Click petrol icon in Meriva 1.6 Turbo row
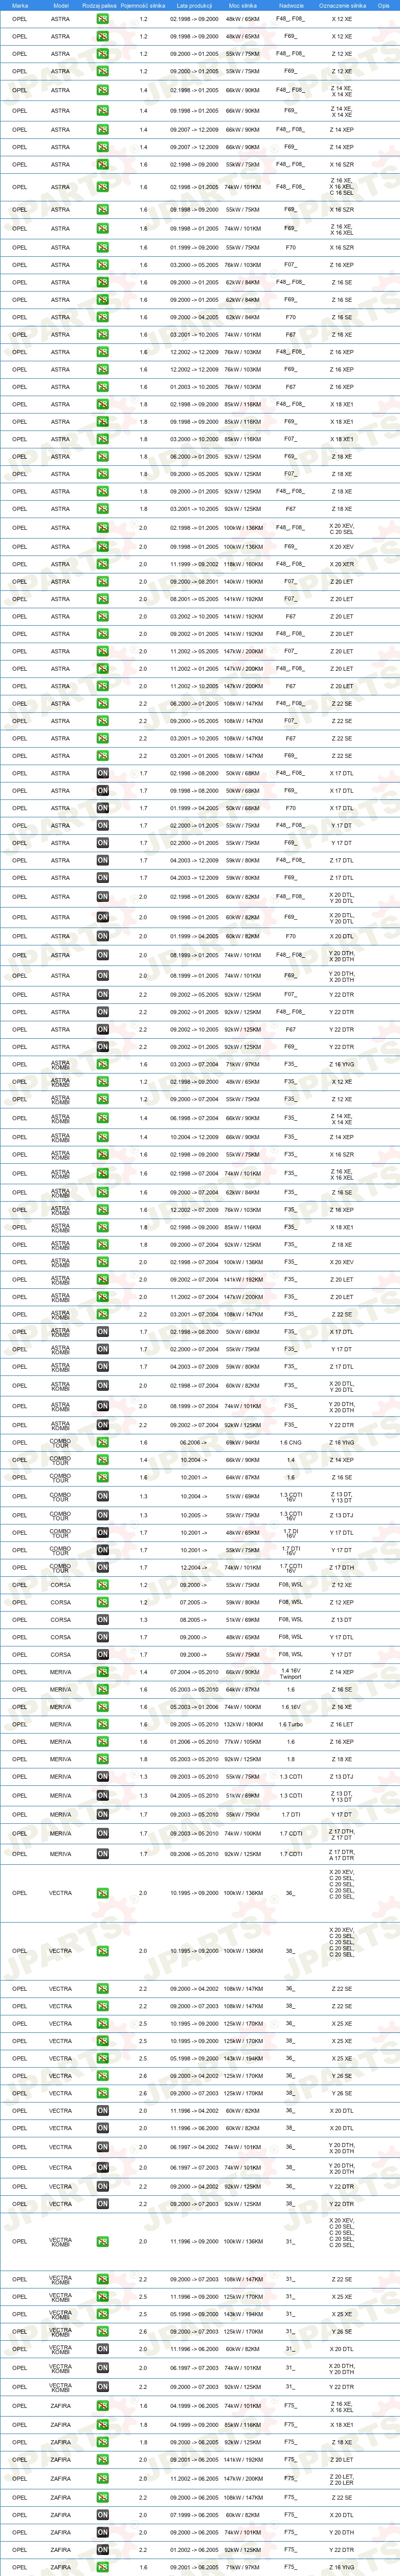The width and height of the screenshot is (400, 2576). pyautogui.click(x=103, y=1724)
